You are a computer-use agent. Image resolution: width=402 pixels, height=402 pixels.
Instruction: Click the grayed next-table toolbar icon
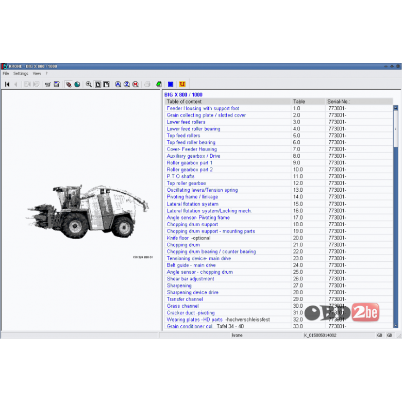[x=37, y=84]
